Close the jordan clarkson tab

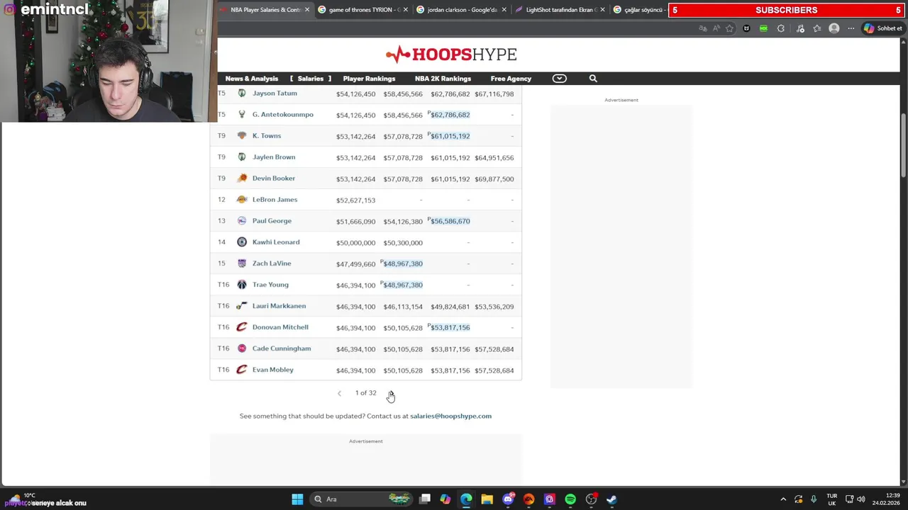504,10
